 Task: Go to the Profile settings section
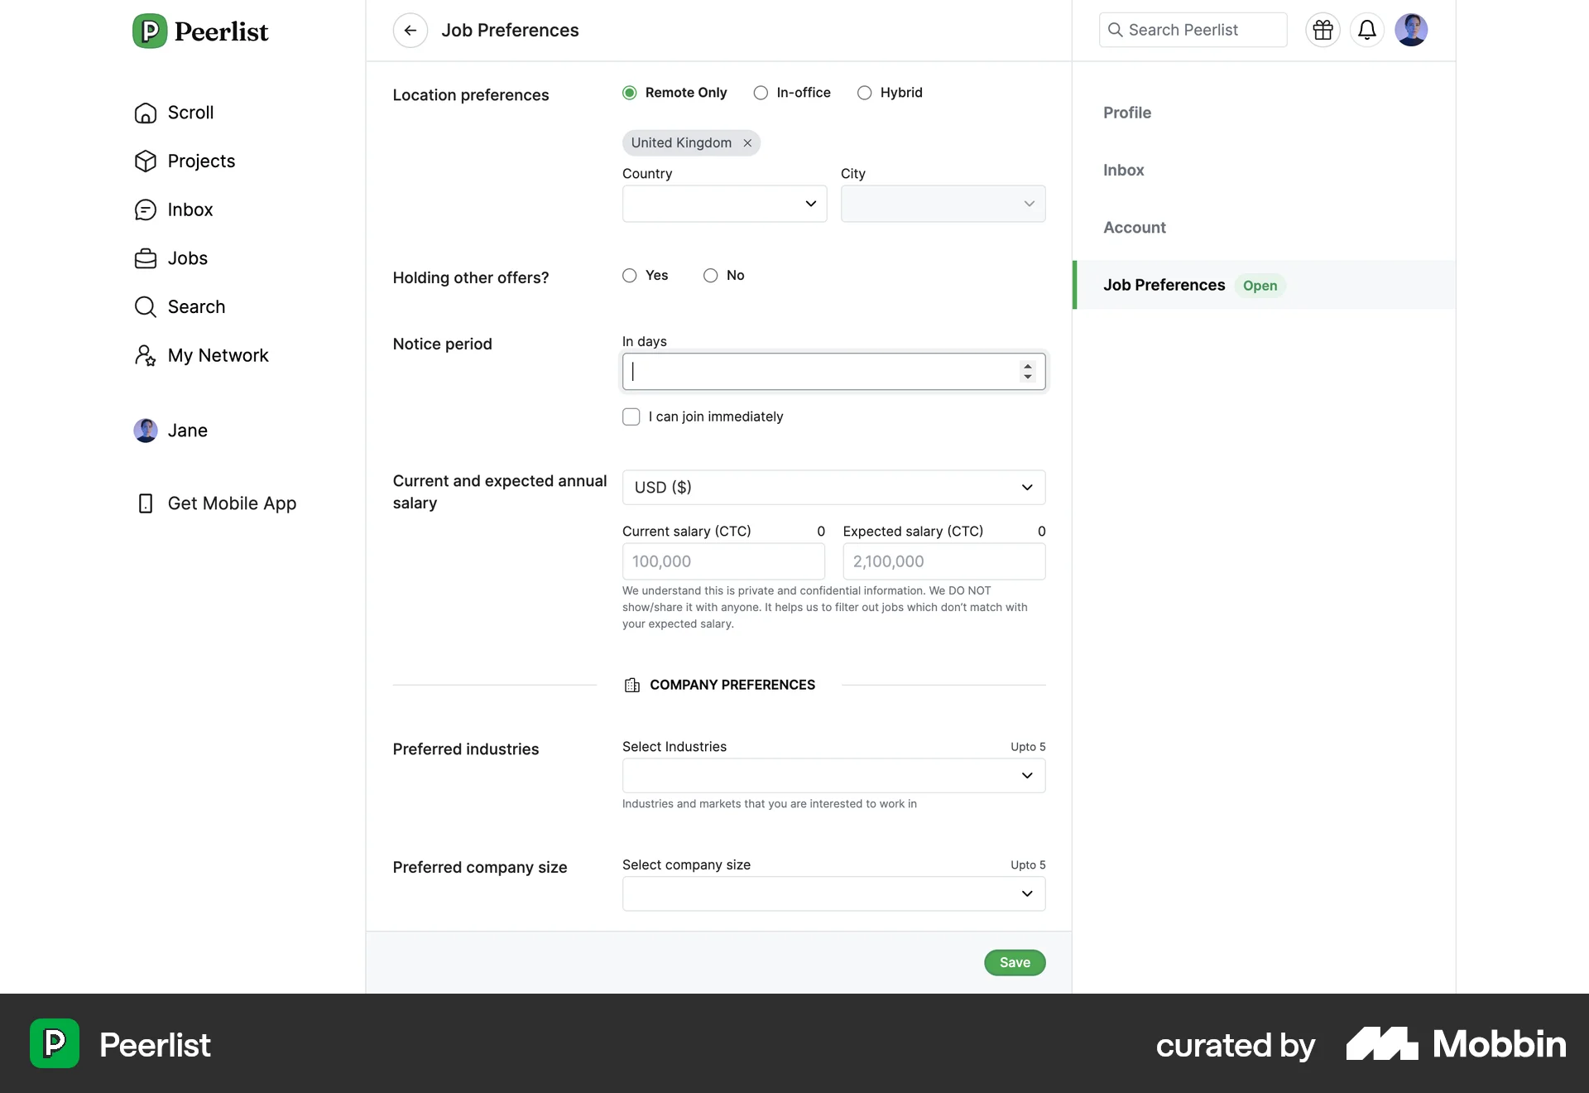(x=1127, y=113)
